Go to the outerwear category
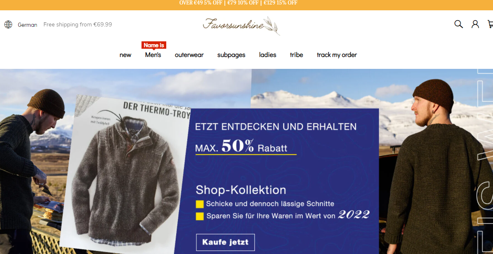The height and width of the screenshot is (254, 493). tap(189, 55)
